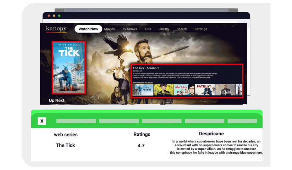This screenshot has height=170, width=292.
Task: Open the Library menu
Action: point(164,29)
